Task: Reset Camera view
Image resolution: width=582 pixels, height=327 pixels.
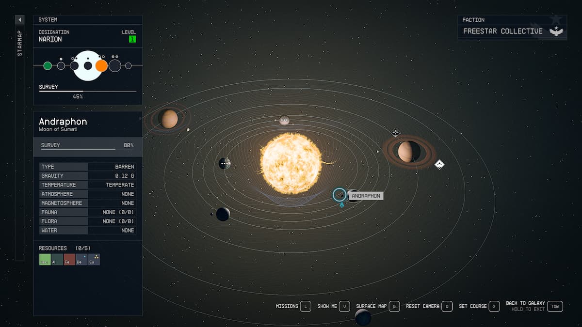Action: point(447,306)
